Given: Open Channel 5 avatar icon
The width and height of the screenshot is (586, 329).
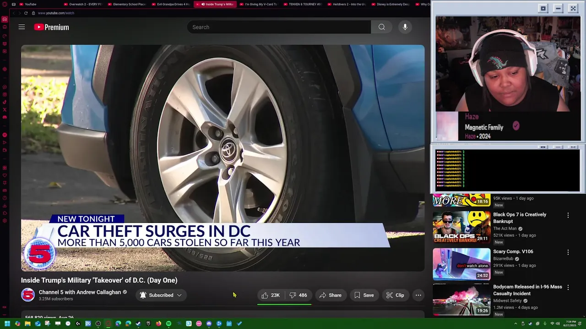Looking at the screenshot, I should point(28,295).
